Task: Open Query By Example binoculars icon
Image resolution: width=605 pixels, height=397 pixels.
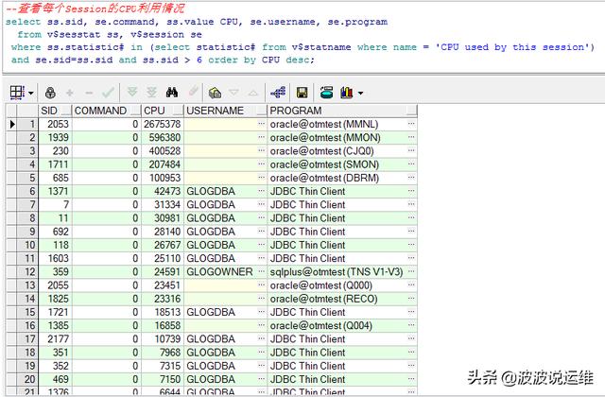Action: click(x=172, y=93)
